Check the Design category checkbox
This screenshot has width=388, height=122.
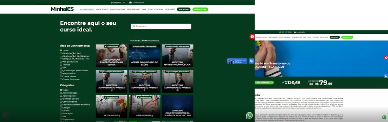[61, 108]
